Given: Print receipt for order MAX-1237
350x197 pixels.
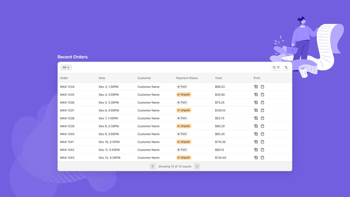Looking at the screenshot, I should tap(256, 110).
